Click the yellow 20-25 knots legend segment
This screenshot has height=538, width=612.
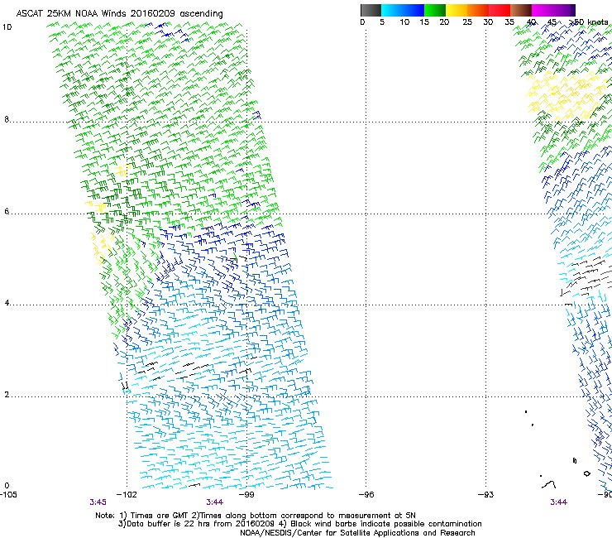[x=457, y=10]
